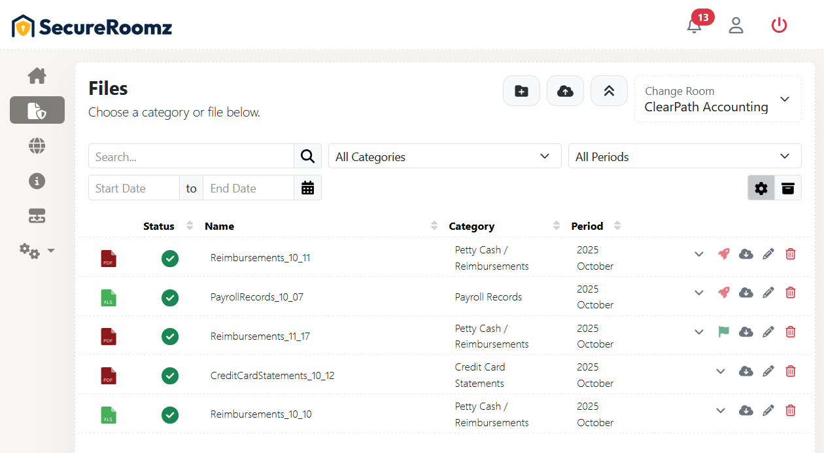This screenshot has width=824, height=453.
Task: Go to the Home sidebar item
Action: (37, 76)
